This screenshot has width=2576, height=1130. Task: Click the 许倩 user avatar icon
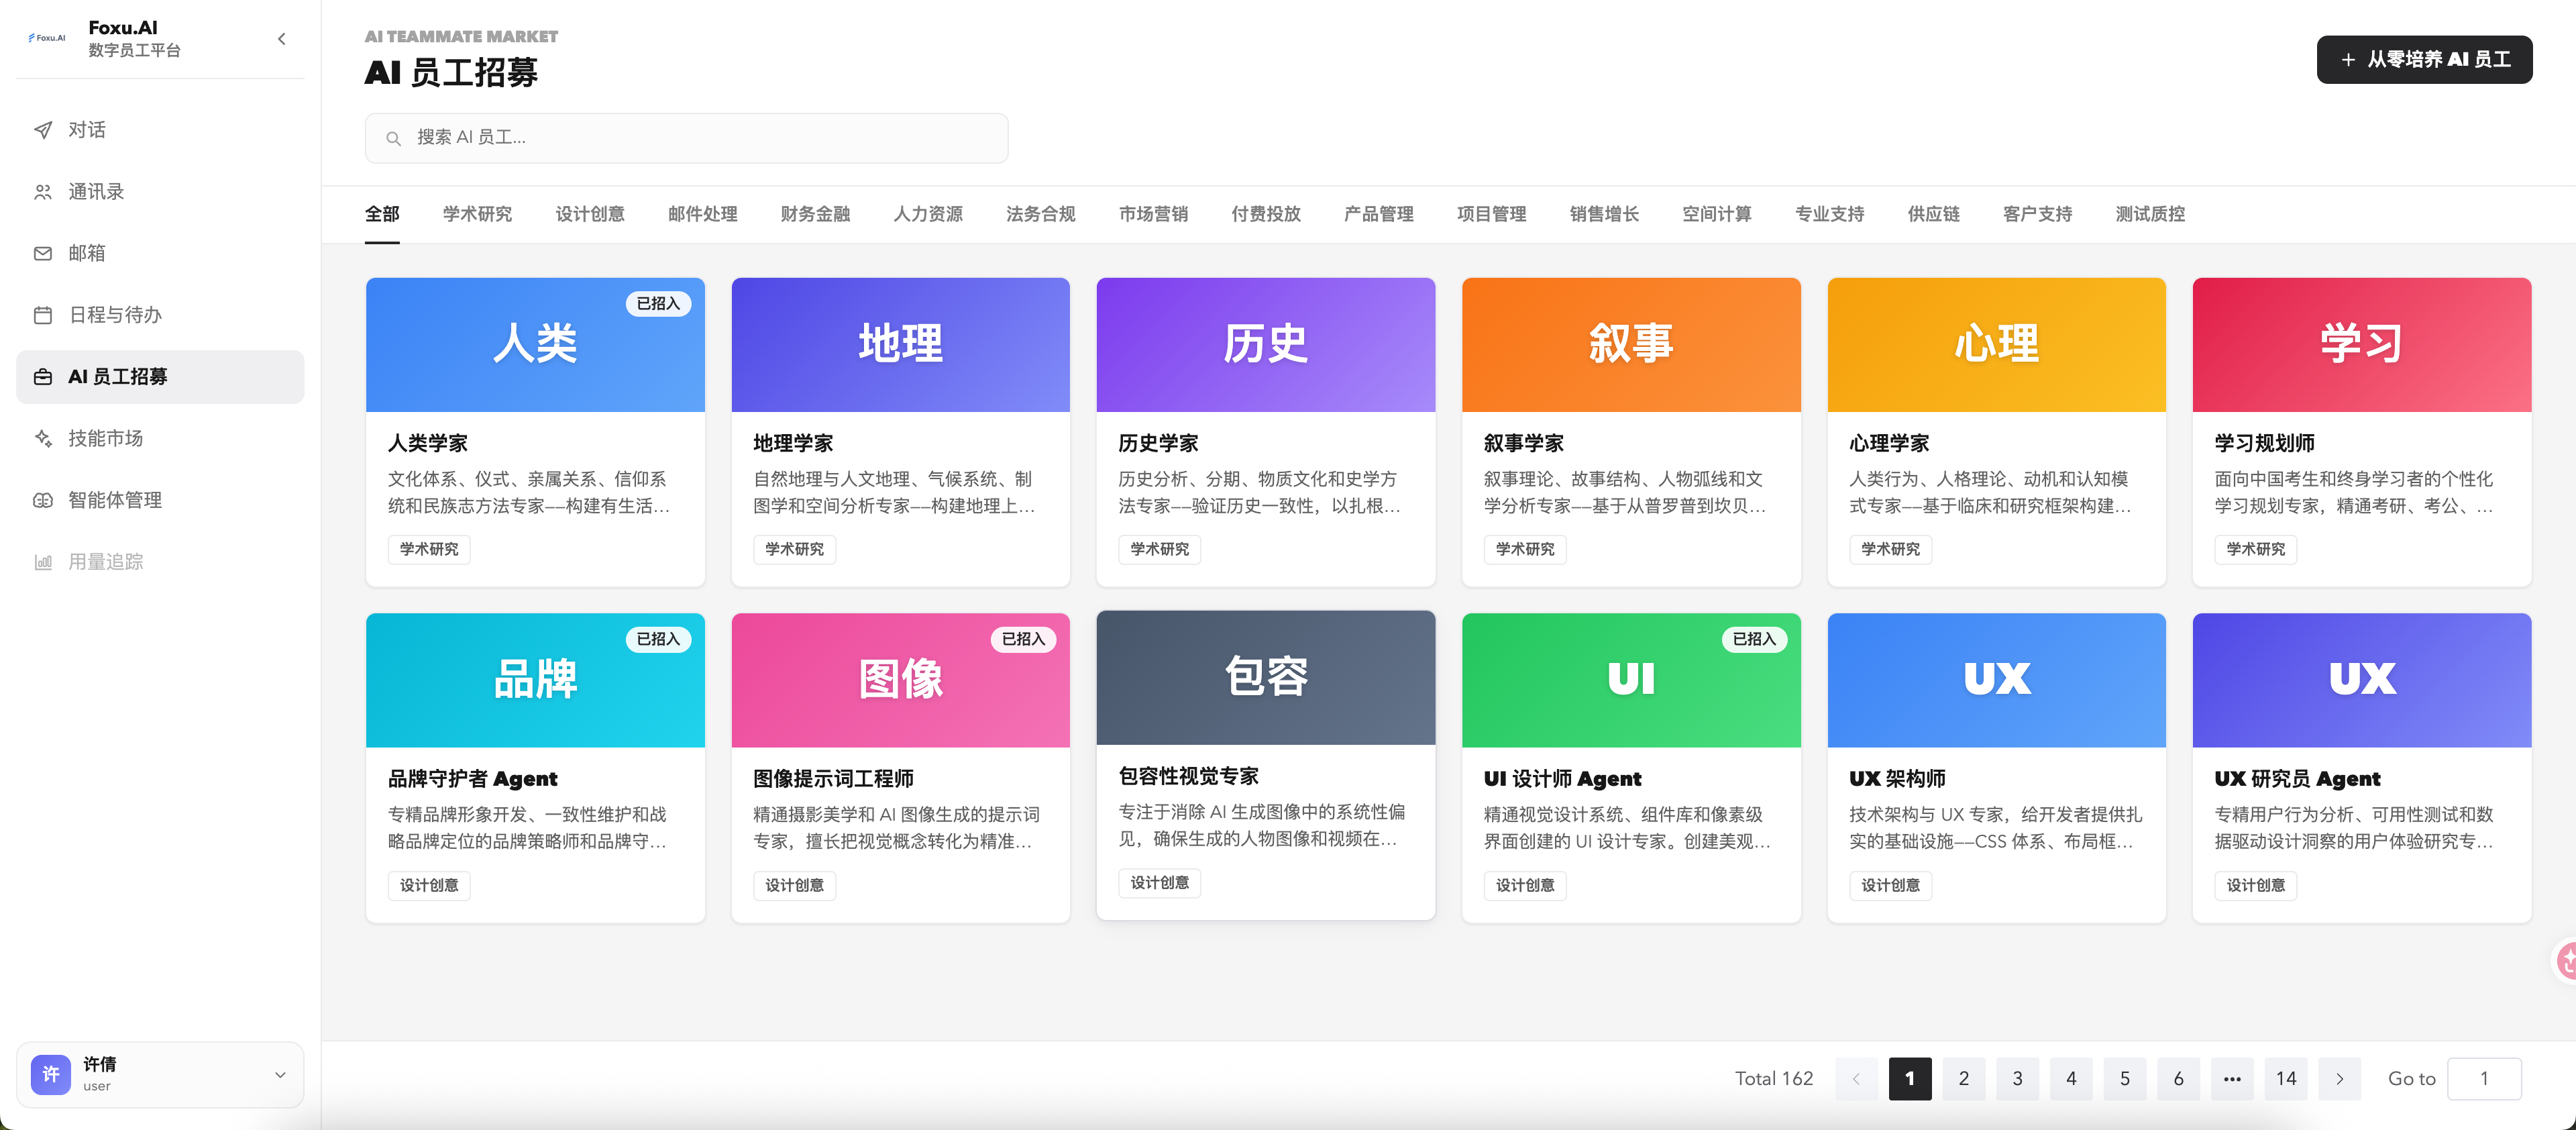[x=51, y=1075]
